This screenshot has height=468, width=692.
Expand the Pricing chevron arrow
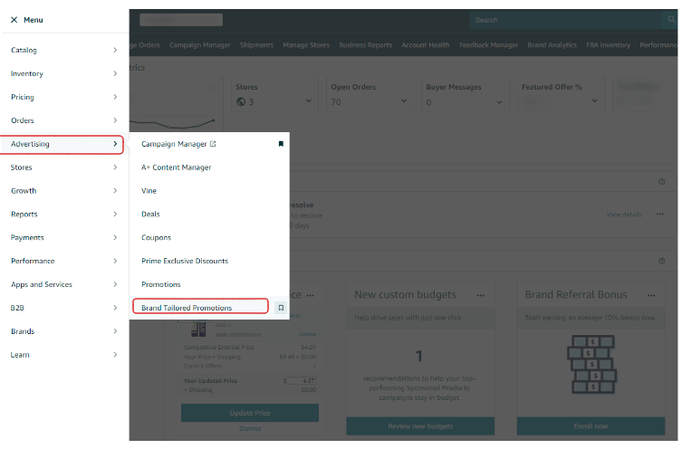click(x=115, y=97)
